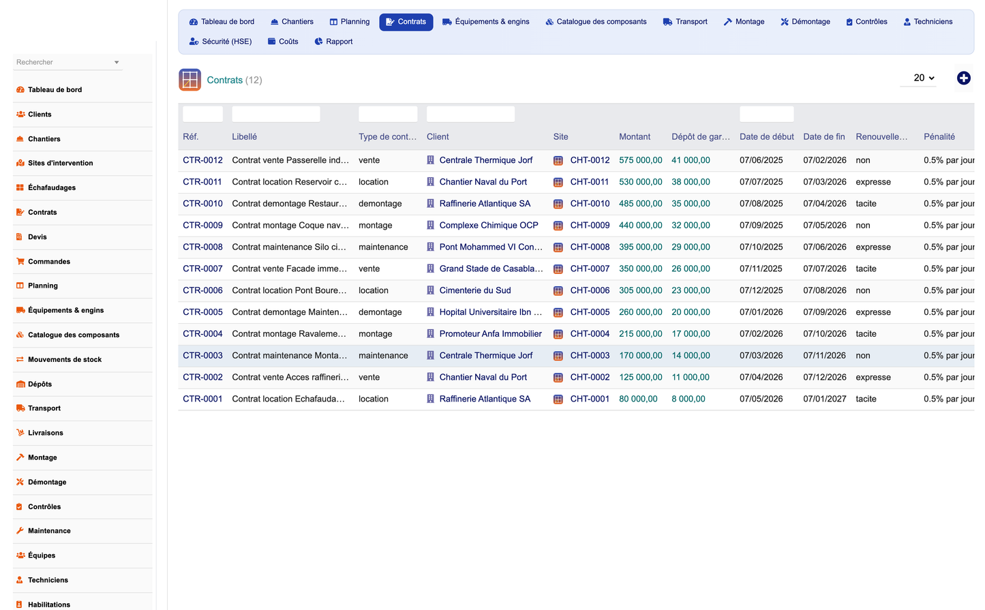Sort by Date de fin column header
This screenshot has height=610, width=985.
click(823, 137)
